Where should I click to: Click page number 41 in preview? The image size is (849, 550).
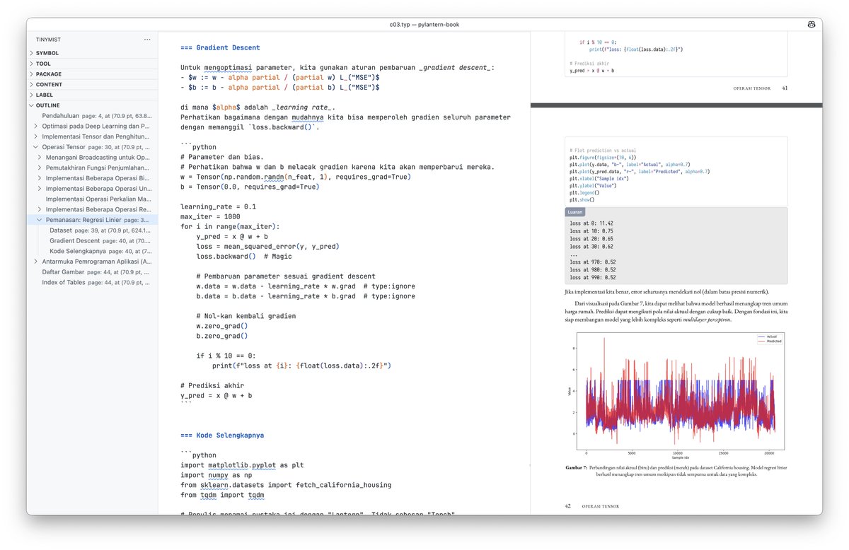coord(785,88)
